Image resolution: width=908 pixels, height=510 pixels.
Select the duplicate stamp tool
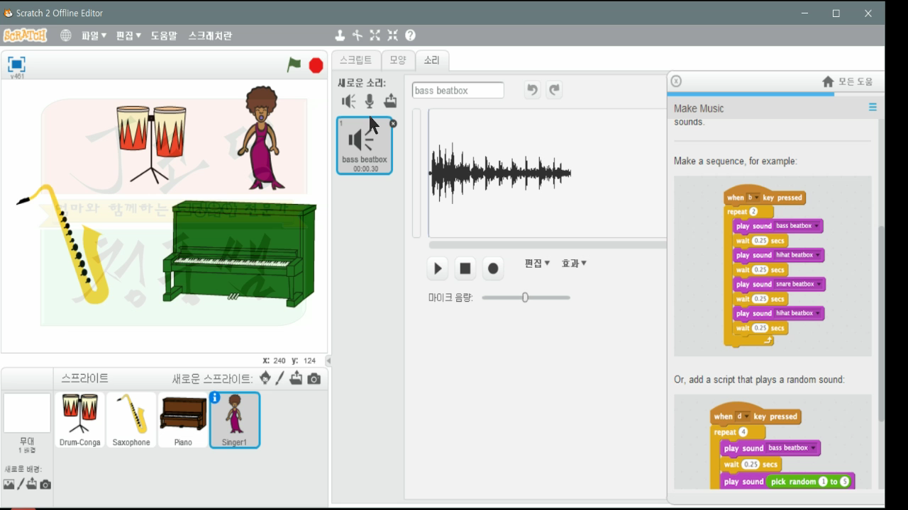point(340,35)
